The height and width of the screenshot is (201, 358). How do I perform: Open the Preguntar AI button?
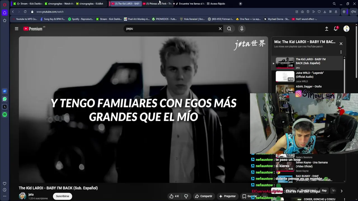pos(227,196)
